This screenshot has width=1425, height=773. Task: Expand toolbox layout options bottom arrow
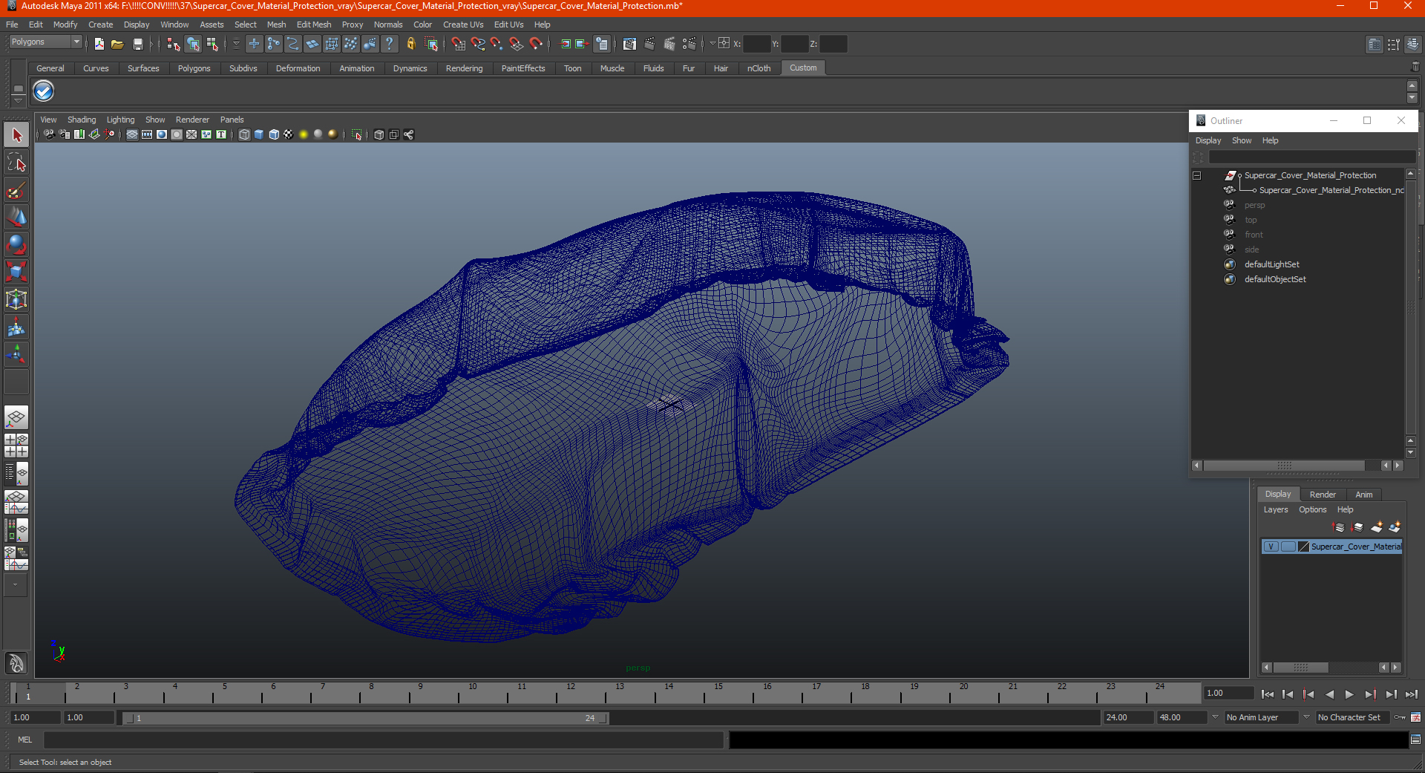pyautogui.click(x=15, y=585)
